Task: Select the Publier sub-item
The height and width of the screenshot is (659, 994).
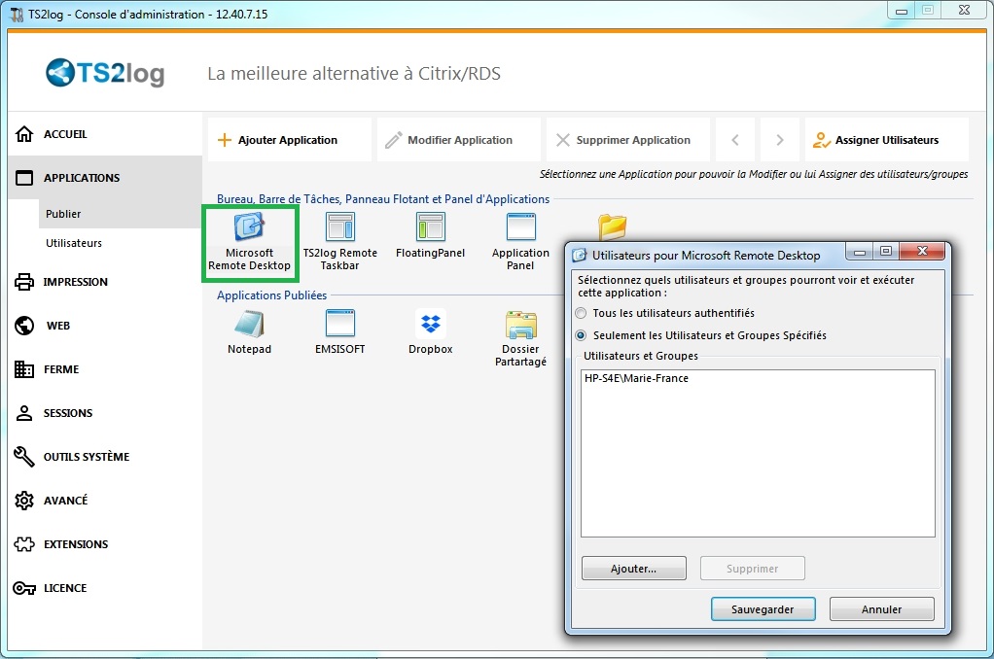Action: (x=120, y=214)
